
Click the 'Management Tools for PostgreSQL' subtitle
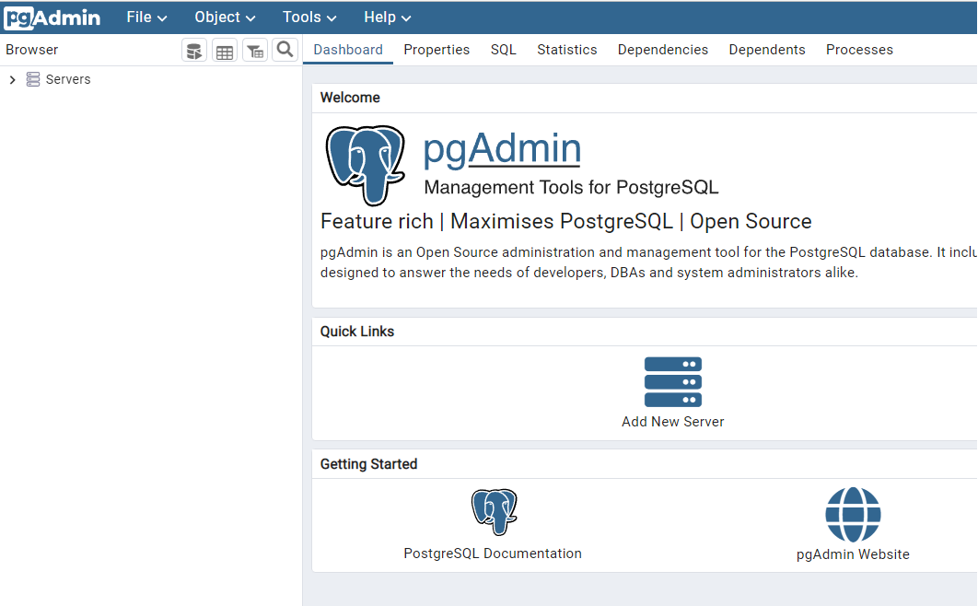tap(571, 188)
